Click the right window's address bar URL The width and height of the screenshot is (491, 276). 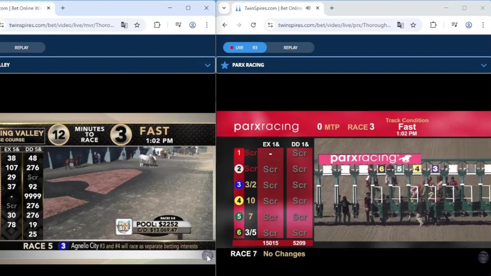coord(334,25)
